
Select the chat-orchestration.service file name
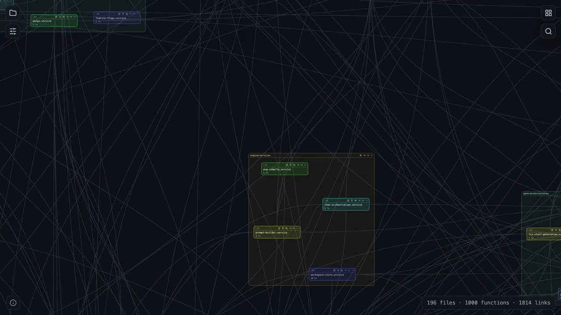tap(343, 205)
